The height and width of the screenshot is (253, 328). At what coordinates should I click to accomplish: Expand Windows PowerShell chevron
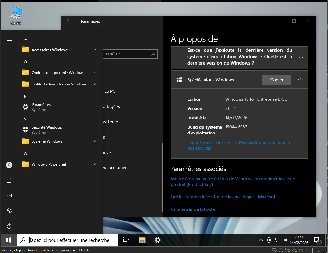point(95,164)
